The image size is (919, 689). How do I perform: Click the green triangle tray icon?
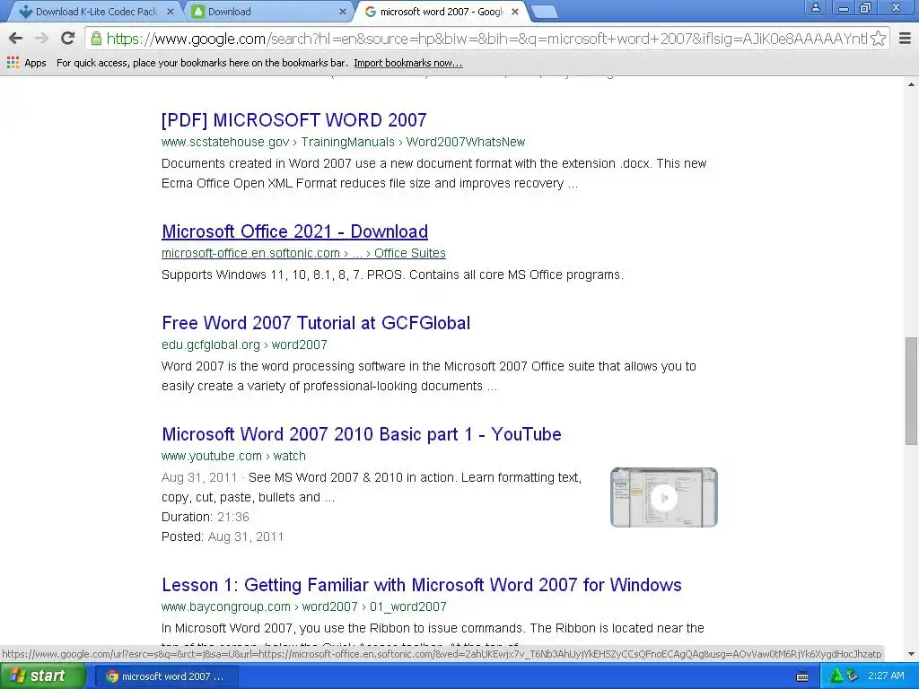coord(836,676)
